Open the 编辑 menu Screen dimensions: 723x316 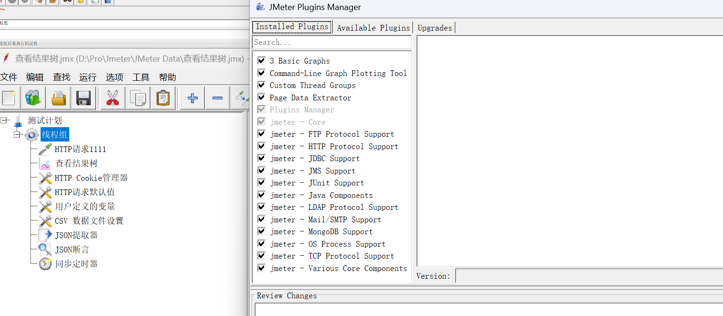click(35, 77)
